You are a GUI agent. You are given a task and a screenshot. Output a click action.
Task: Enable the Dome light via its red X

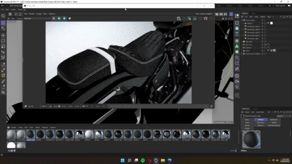(266, 41)
